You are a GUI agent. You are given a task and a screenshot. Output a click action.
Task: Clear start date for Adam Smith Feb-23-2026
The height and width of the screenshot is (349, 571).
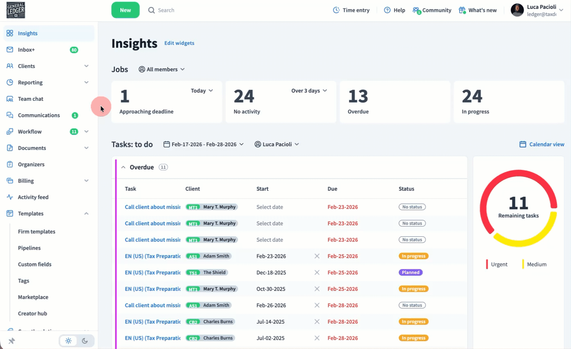[317, 256]
